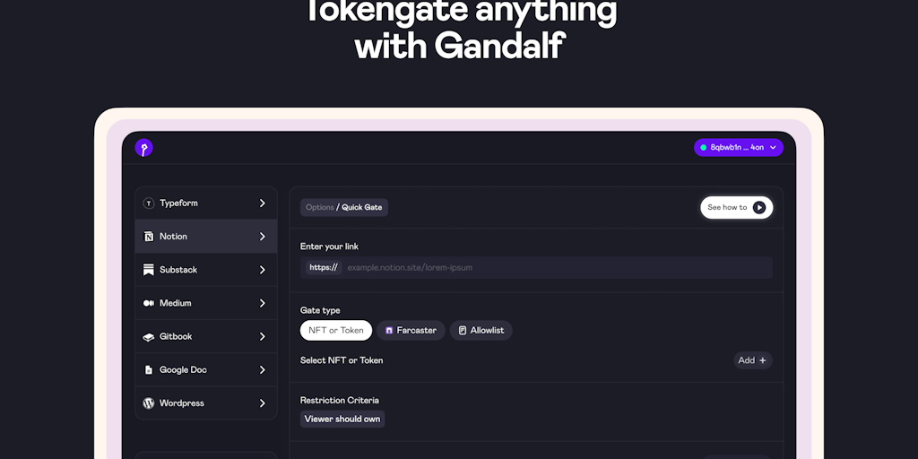Image resolution: width=918 pixels, height=459 pixels.
Task: Click the Typeform icon in sidebar
Action: click(149, 204)
